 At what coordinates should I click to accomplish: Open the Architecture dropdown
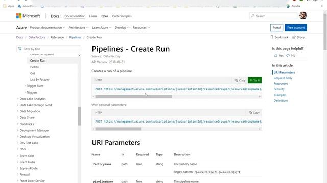click(x=78, y=28)
